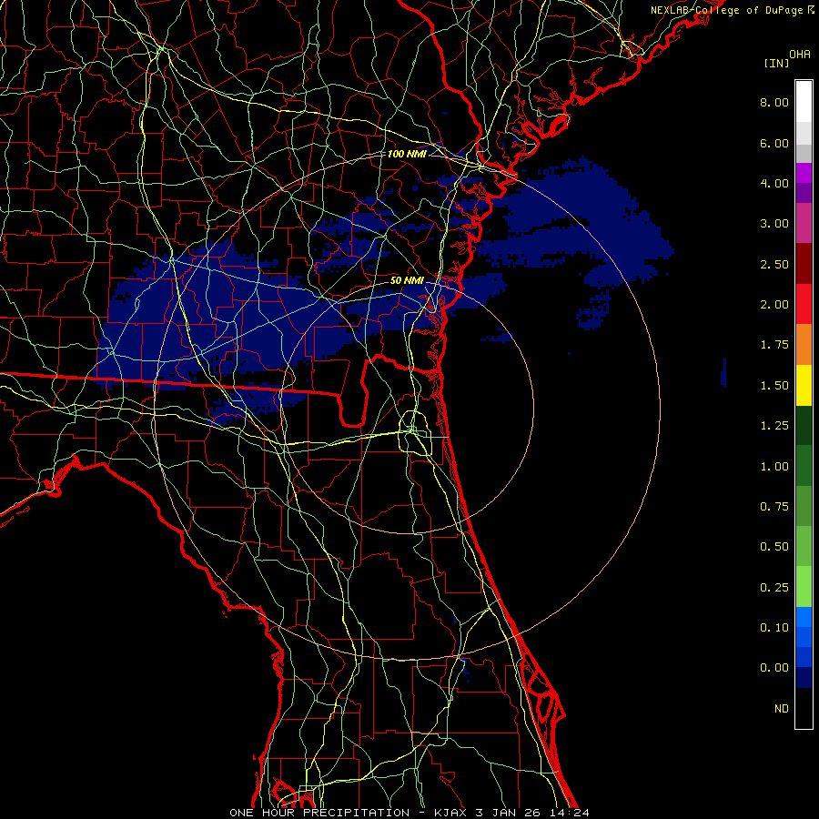Click the 1.25 scale label
This screenshot has height=819, width=819.
(774, 426)
